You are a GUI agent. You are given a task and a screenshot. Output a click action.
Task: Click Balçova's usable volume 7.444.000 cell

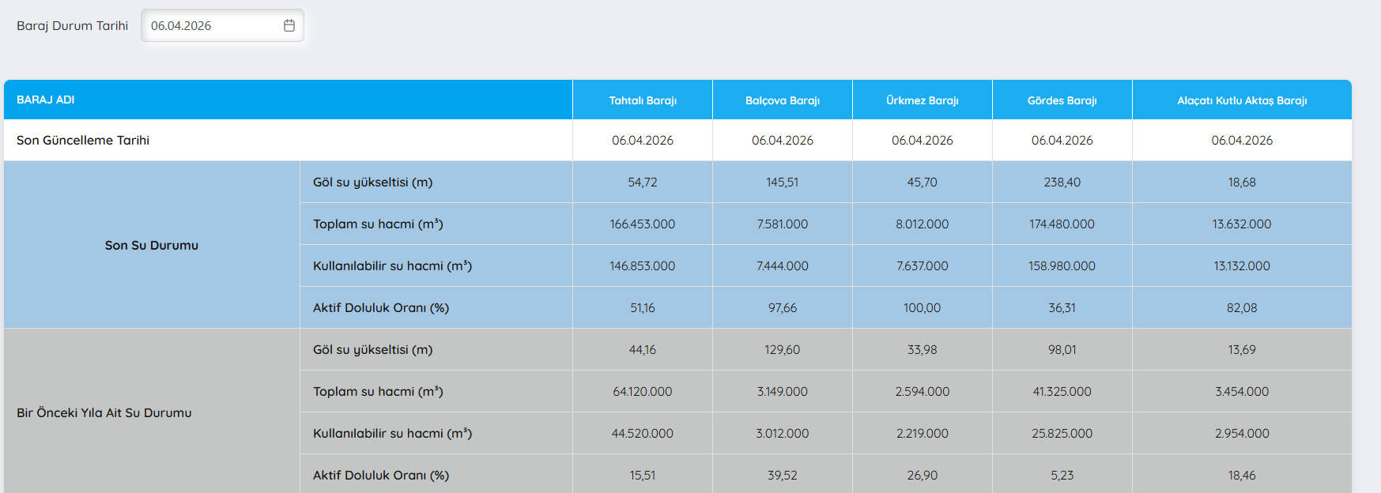point(782,266)
